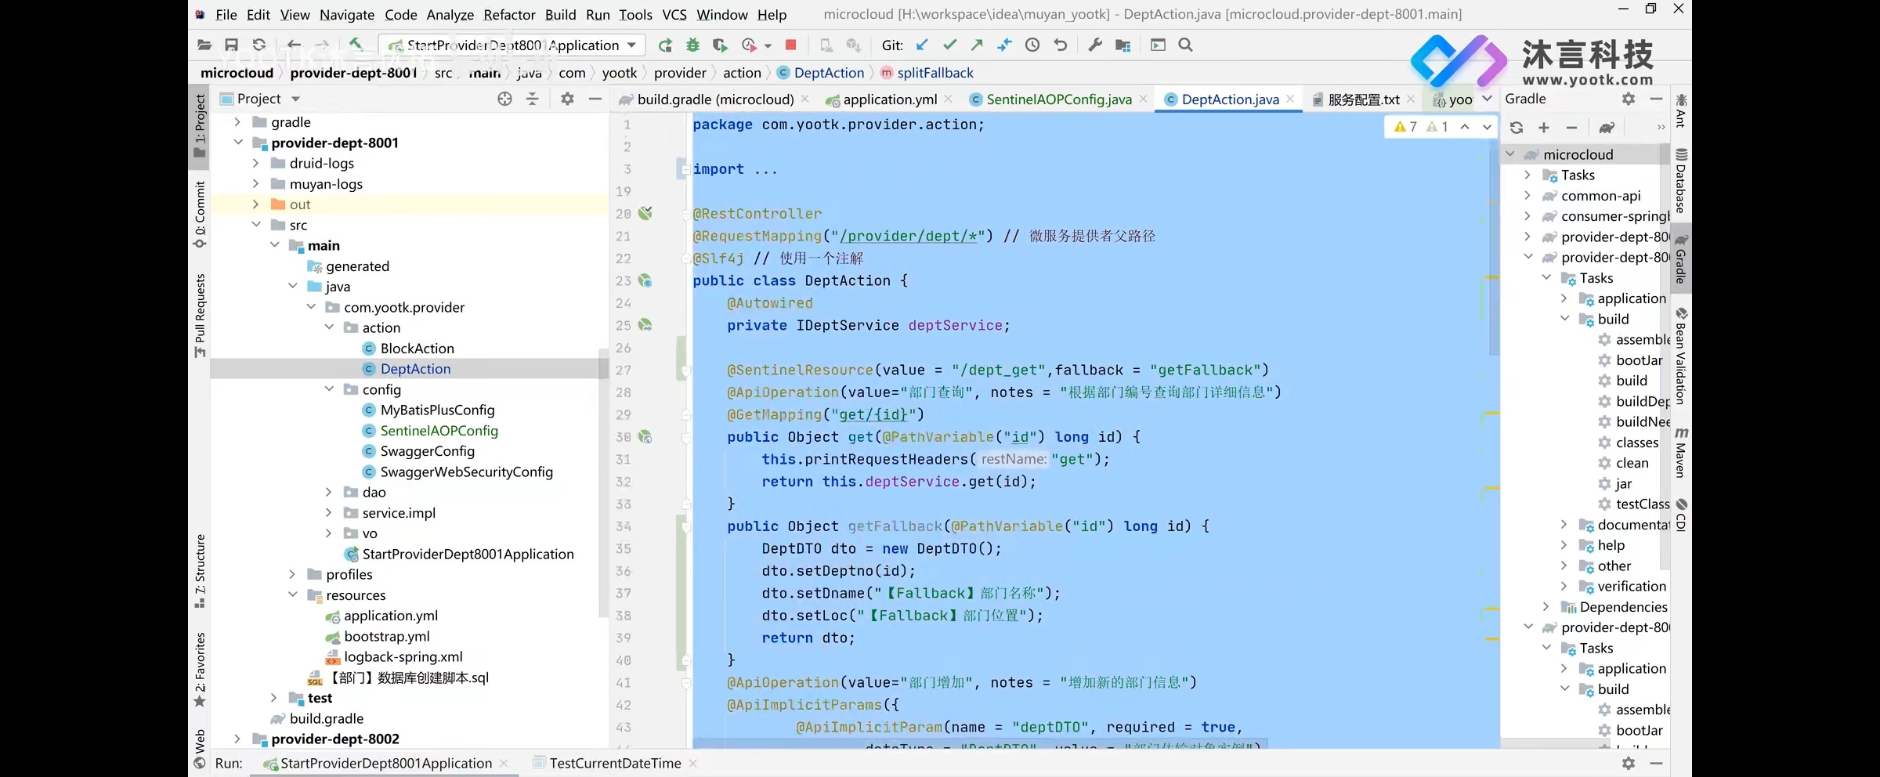The width and height of the screenshot is (1880, 777).
Task: Expand the gradle folder in Project tree
Action: click(x=237, y=122)
